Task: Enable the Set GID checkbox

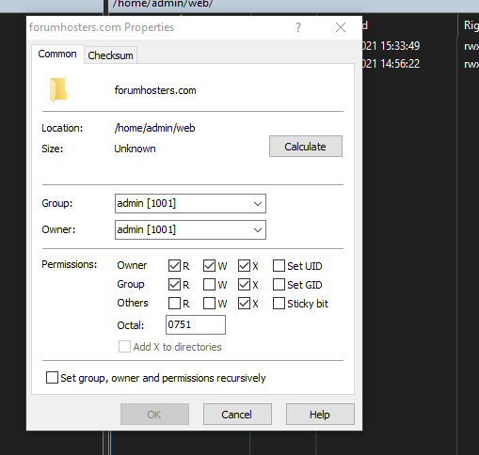Action: [279, 285]
